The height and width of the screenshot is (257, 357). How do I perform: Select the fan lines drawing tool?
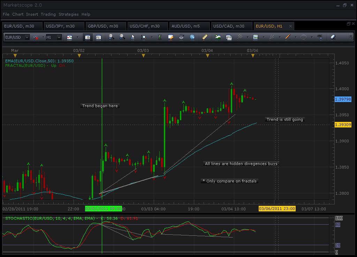[x=272, y=37]
